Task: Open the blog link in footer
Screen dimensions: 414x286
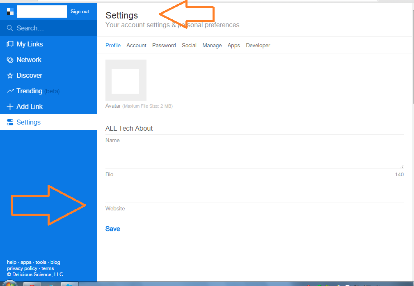Action: tap(55, 262)
